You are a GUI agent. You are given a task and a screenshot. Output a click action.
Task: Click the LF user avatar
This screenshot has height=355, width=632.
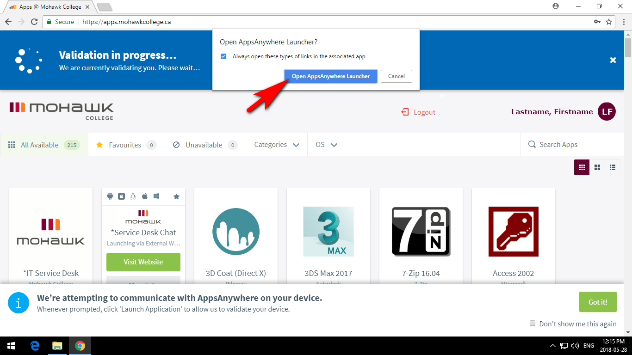click(607, 111)
